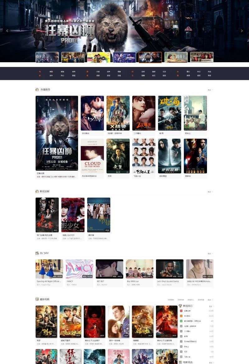Click the icon beside 热门MV section title
Screen dimensions: 249x364
click(37, 252)
